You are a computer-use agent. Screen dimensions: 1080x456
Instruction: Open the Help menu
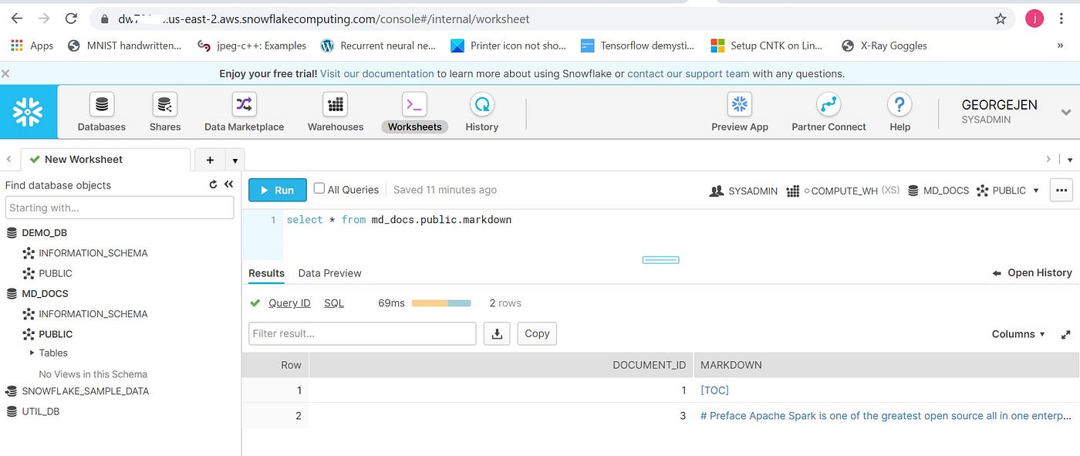tap(899, 113)
